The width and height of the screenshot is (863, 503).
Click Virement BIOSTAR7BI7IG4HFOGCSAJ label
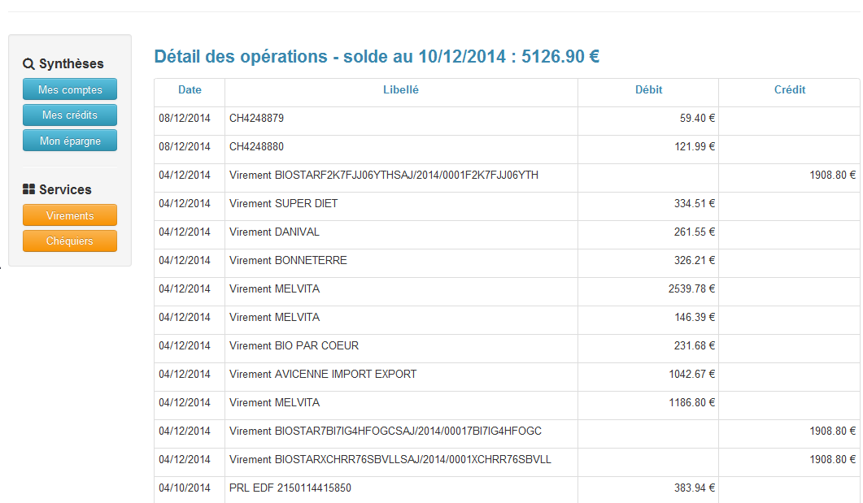click(x=386, y=431)
